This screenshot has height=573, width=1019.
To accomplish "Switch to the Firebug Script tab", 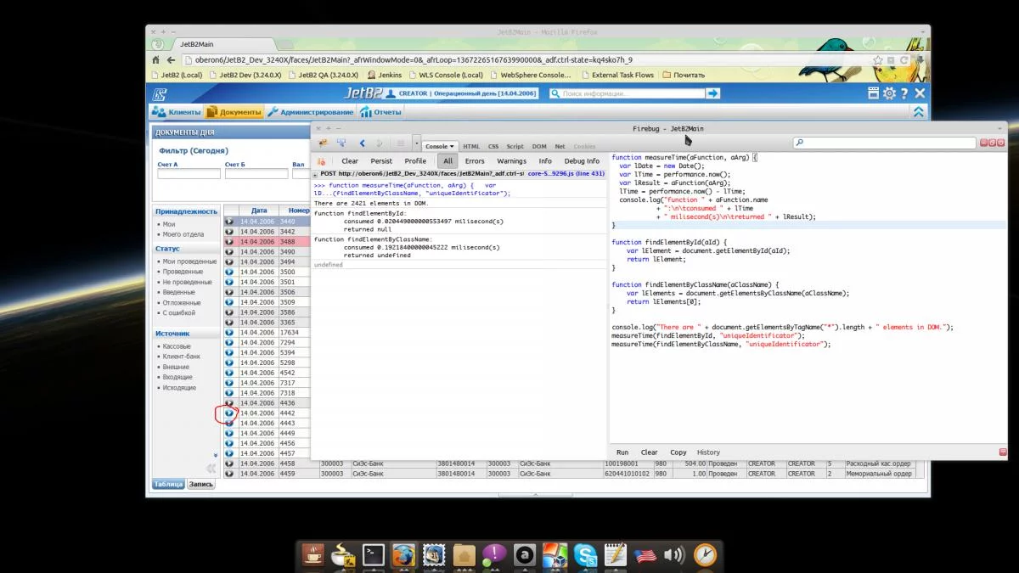I will tap(515, 147).
